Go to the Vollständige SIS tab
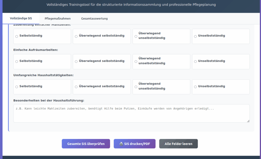Image resolution: width=261 pixels, height=159 pixels. coord(21,19)
